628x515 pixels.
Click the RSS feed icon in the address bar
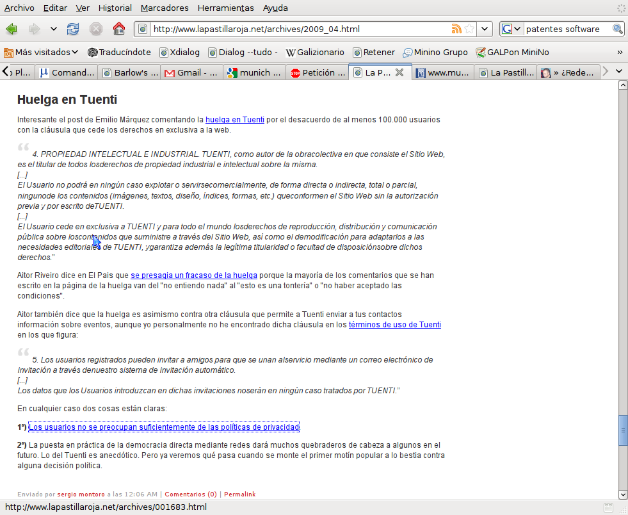456,29
